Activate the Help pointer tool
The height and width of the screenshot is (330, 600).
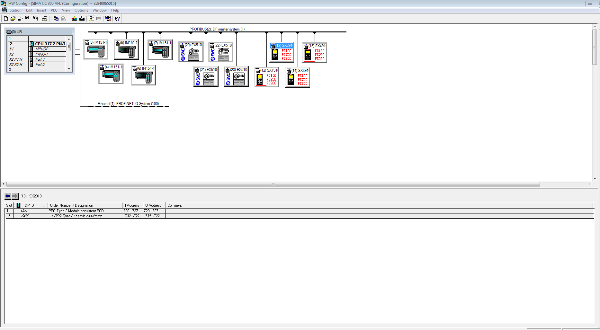click(117, 18)
